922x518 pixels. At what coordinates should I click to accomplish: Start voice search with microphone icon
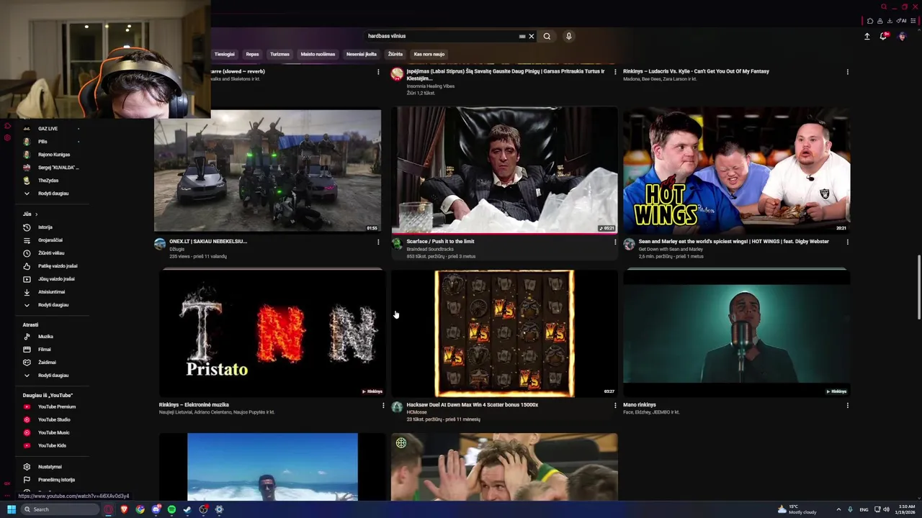coord(568,36)
